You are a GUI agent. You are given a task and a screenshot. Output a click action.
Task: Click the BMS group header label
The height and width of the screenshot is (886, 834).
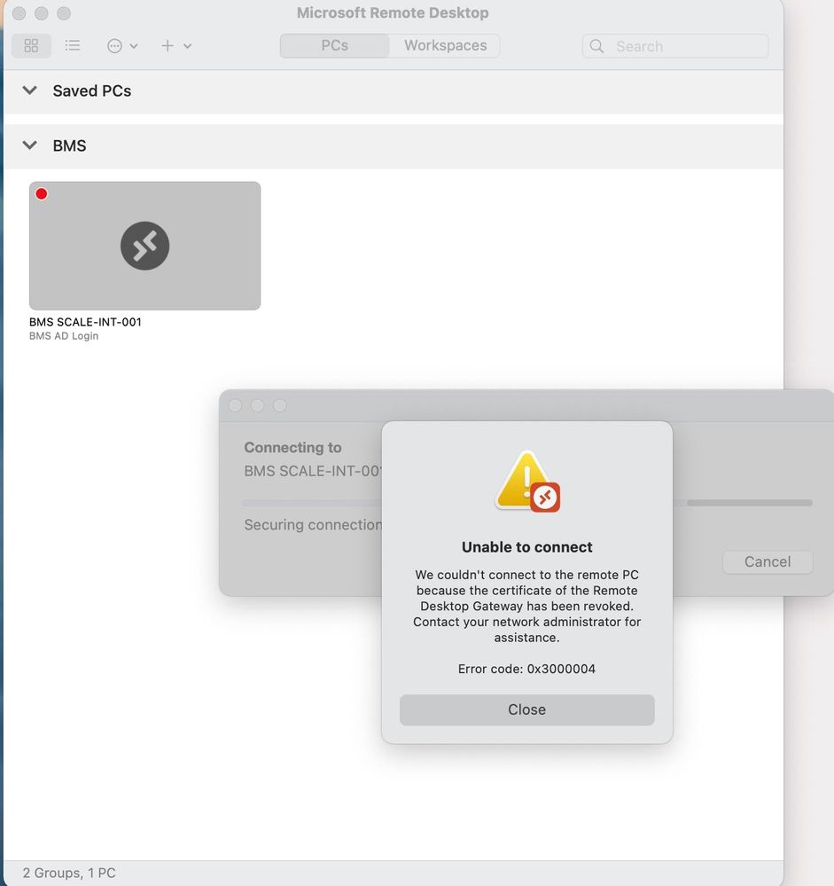tap(69, 145)
